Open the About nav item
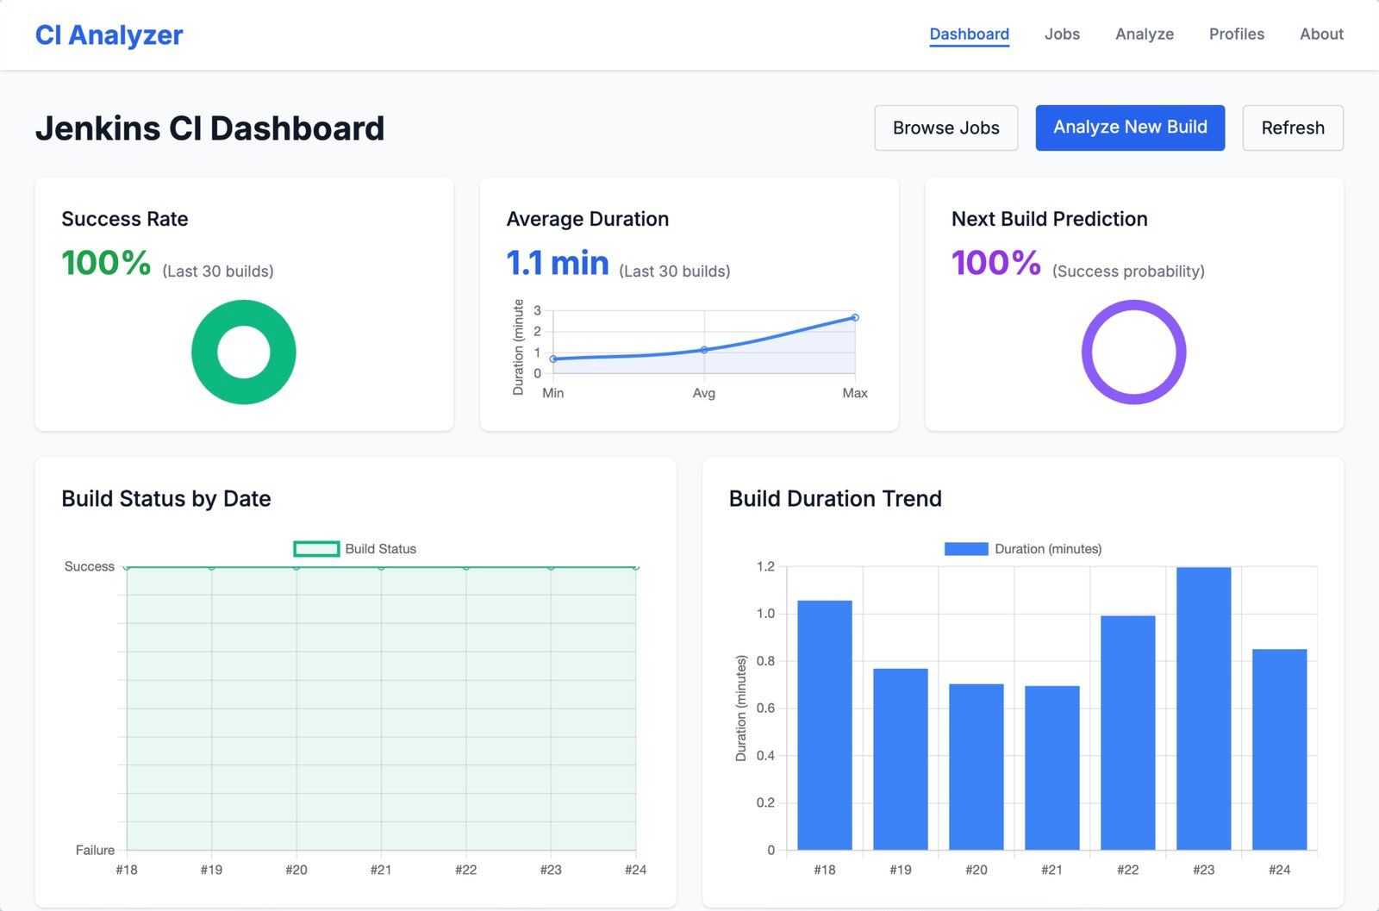The height and width of the screenshot is (911, 1379). point(1321,34)
